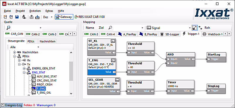Click the Value output port of Timer block
This screenshot has width=235, height=108.
[x=192, y=91]
